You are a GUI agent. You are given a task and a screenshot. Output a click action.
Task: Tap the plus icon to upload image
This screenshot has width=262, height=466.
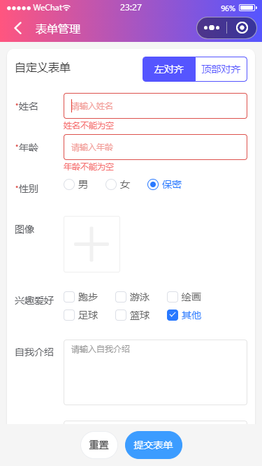click(92, 244)
